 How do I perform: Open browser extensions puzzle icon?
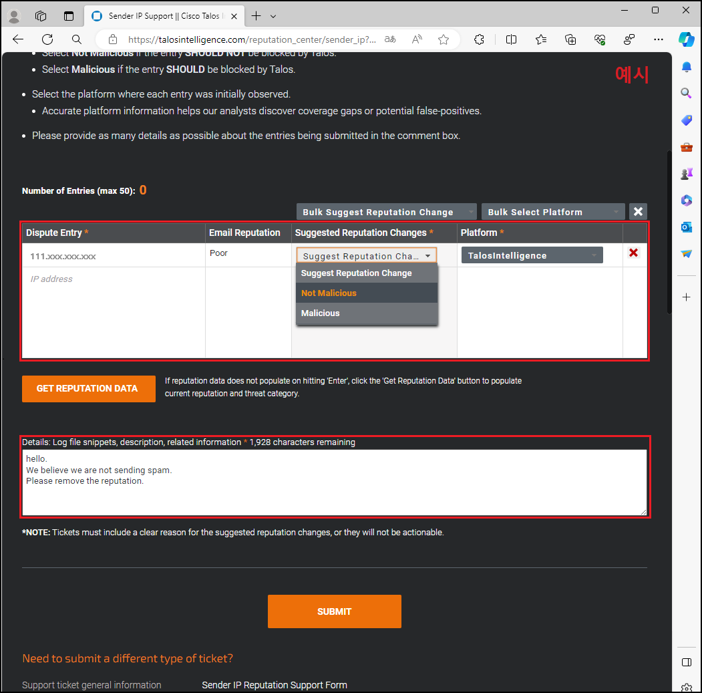(x=479, y=39)
